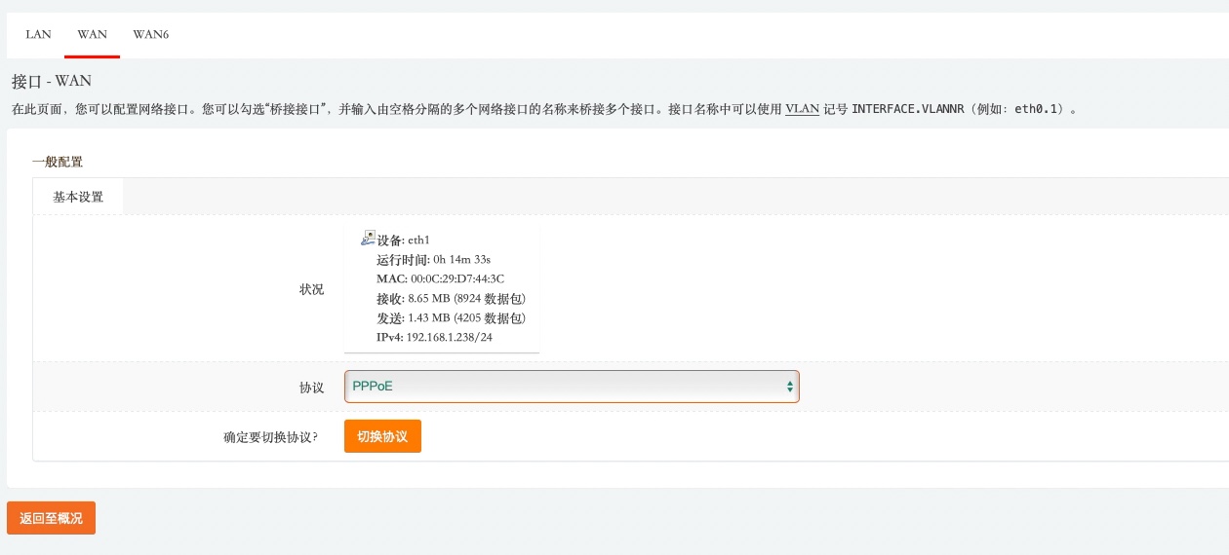
Task: Click the 确定要切换协议? label
Action: click(271, 437)
